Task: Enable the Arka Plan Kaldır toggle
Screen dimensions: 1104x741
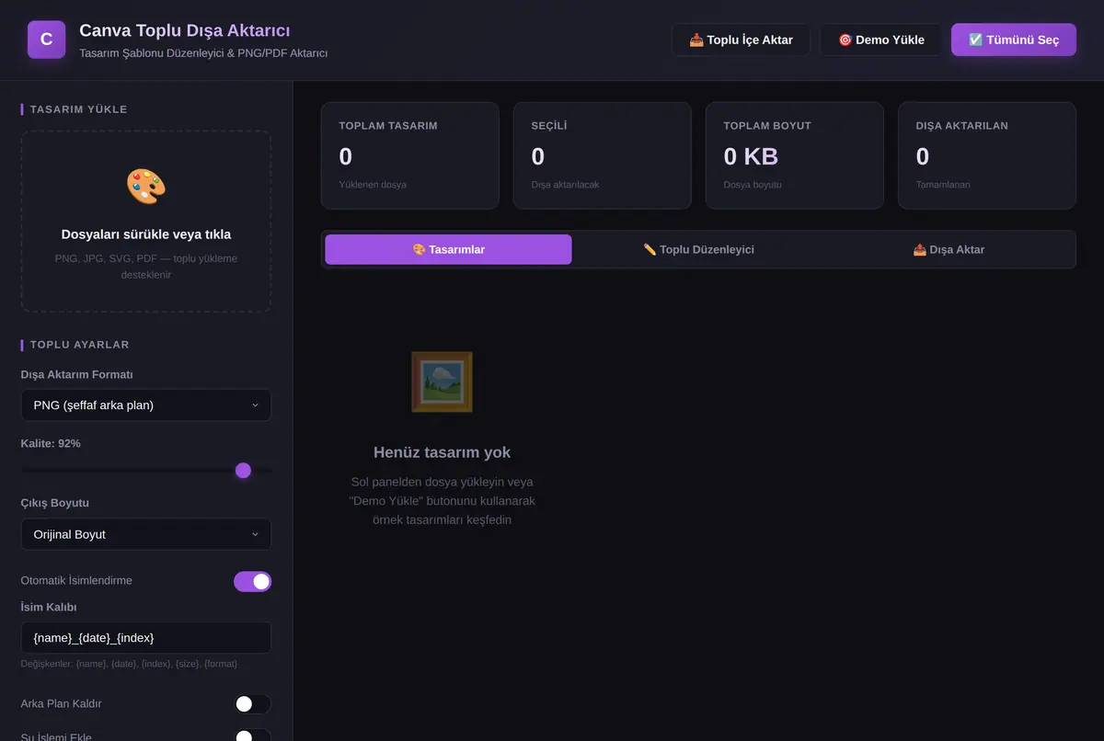Action: pos(252,704)
